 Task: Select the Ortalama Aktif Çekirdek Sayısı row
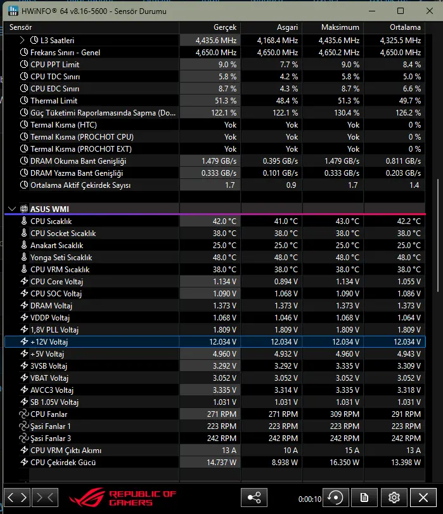click(x=215, y=185)
